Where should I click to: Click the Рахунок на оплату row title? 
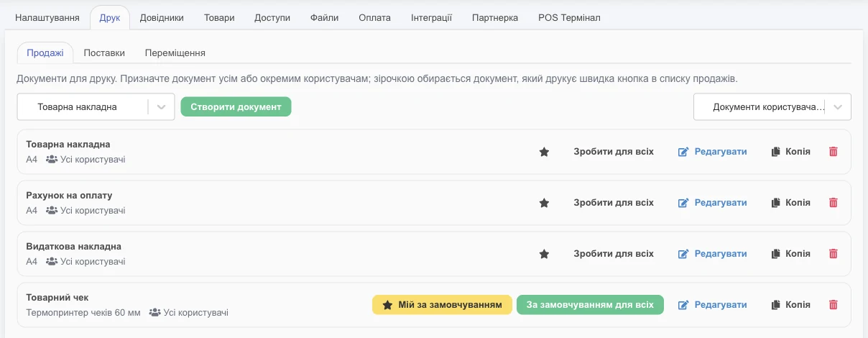coord(69,195)
